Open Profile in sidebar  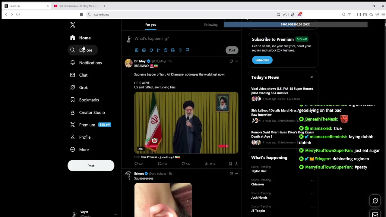click(x=80, y=137)
